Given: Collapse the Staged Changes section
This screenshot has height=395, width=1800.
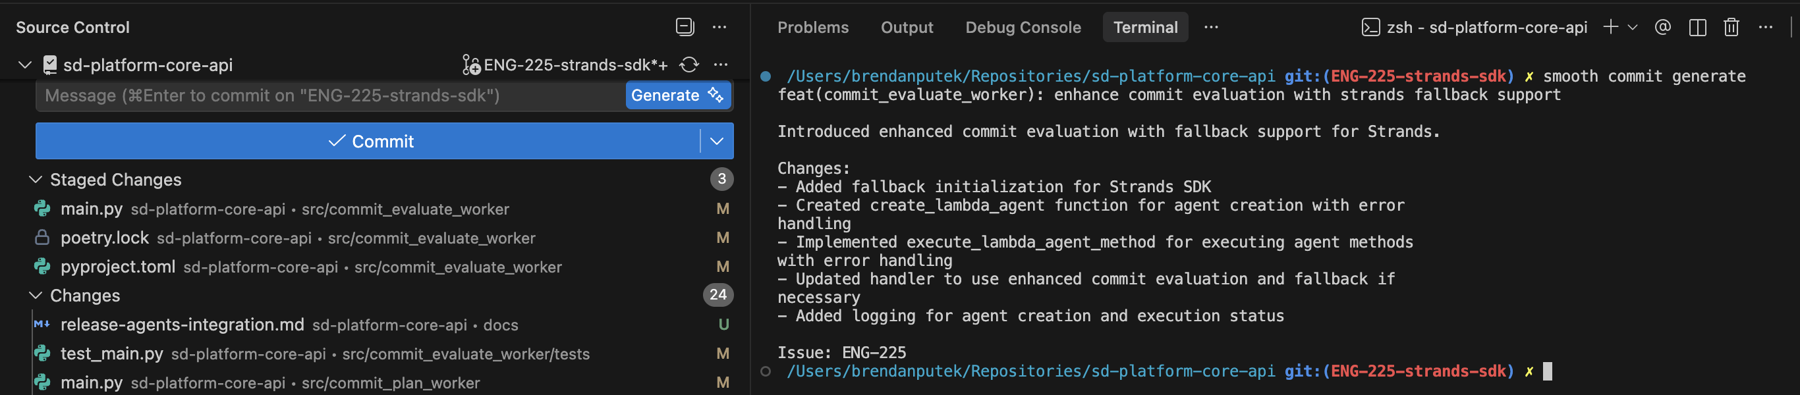Looking at the screenshot, I should (36, 179).
